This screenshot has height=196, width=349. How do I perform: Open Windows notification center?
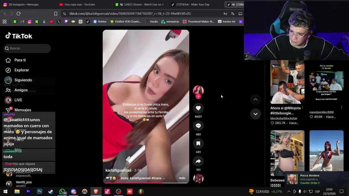pos(342,192)
